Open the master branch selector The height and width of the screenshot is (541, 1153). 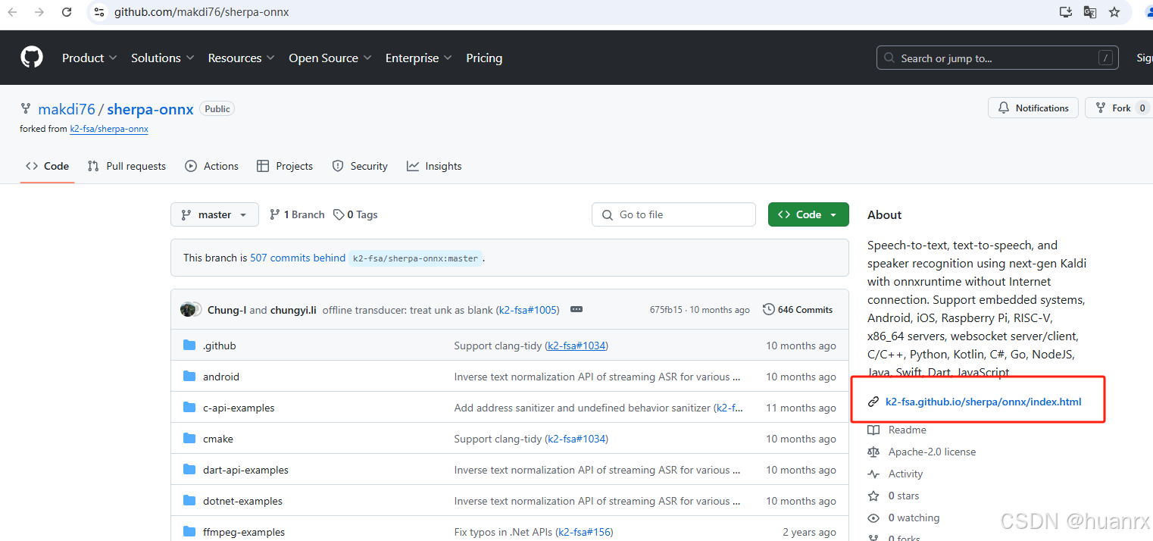214,214
